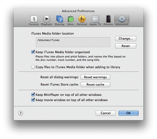Open the Playback preferences icon
The height and width of the screenshot is (139, 157).
47,19
